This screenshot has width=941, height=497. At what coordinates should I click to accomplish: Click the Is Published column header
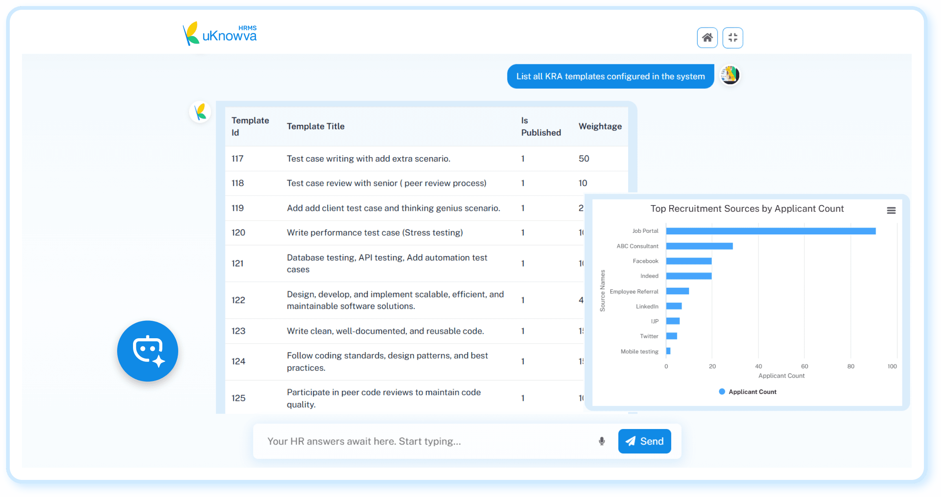click(x=541, y=127)
